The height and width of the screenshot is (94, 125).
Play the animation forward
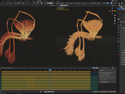pos(50,92)
